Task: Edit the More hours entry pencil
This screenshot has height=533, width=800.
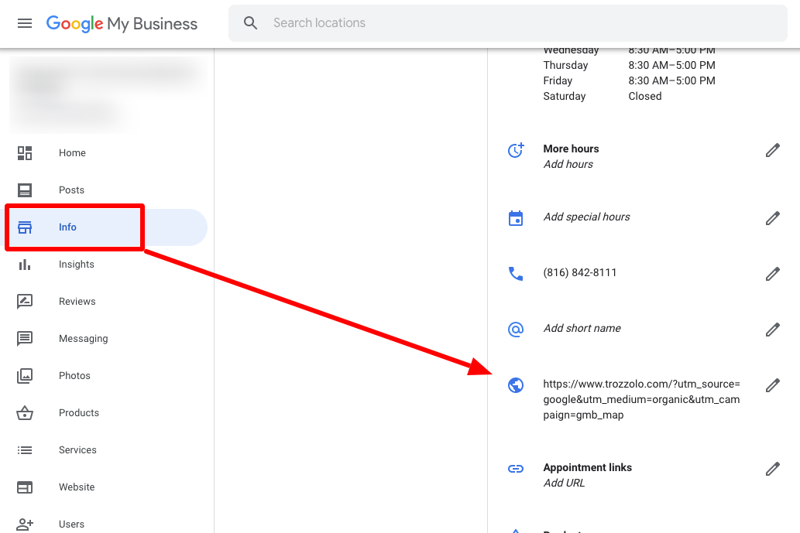Action: point(772,150)
